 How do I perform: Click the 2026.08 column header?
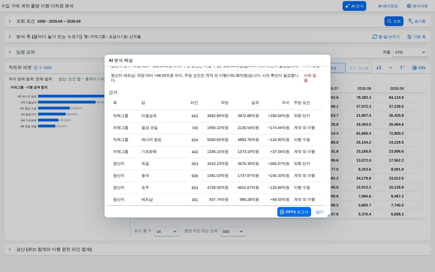[364, 88]
